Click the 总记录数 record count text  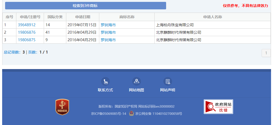14,52
